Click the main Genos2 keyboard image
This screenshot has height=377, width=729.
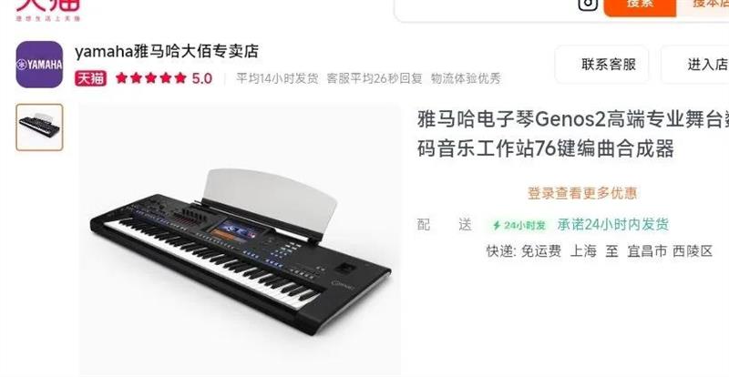[x=240, y=240]
